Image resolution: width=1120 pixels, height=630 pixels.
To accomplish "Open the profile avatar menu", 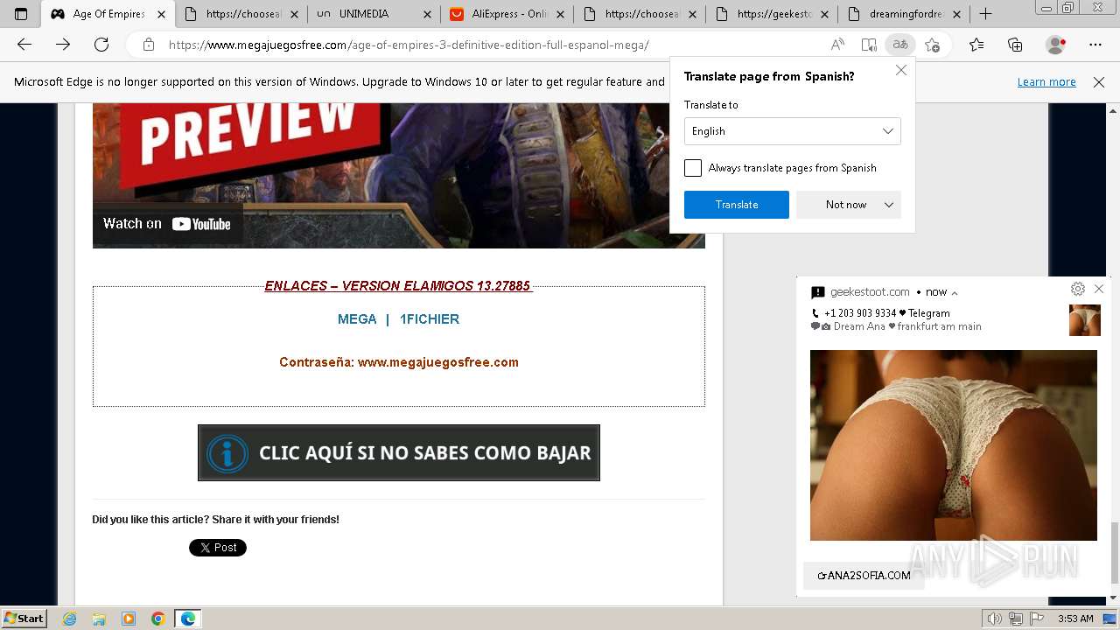I will point(1056,45).
